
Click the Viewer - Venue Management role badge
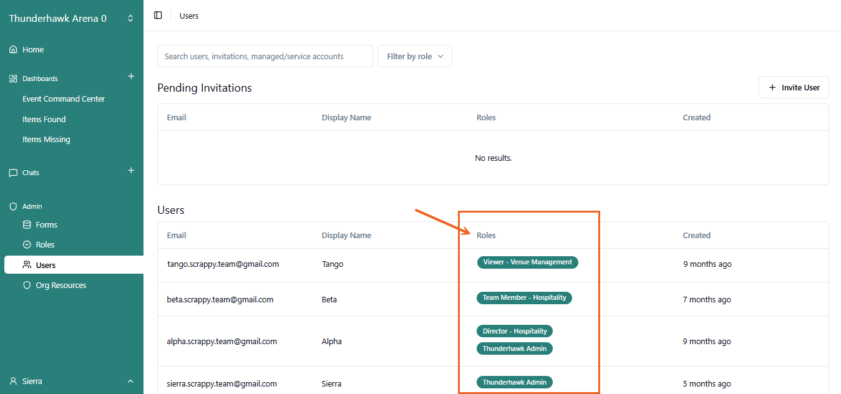527,262
